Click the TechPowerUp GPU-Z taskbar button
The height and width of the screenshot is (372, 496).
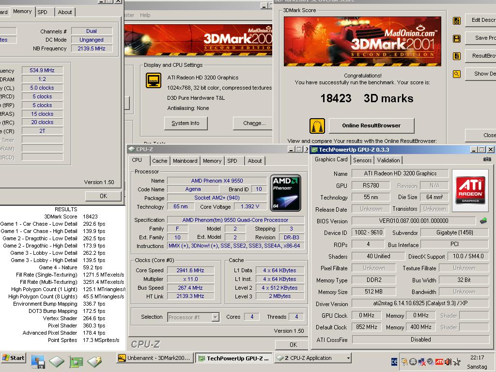(x=233, y=358)
